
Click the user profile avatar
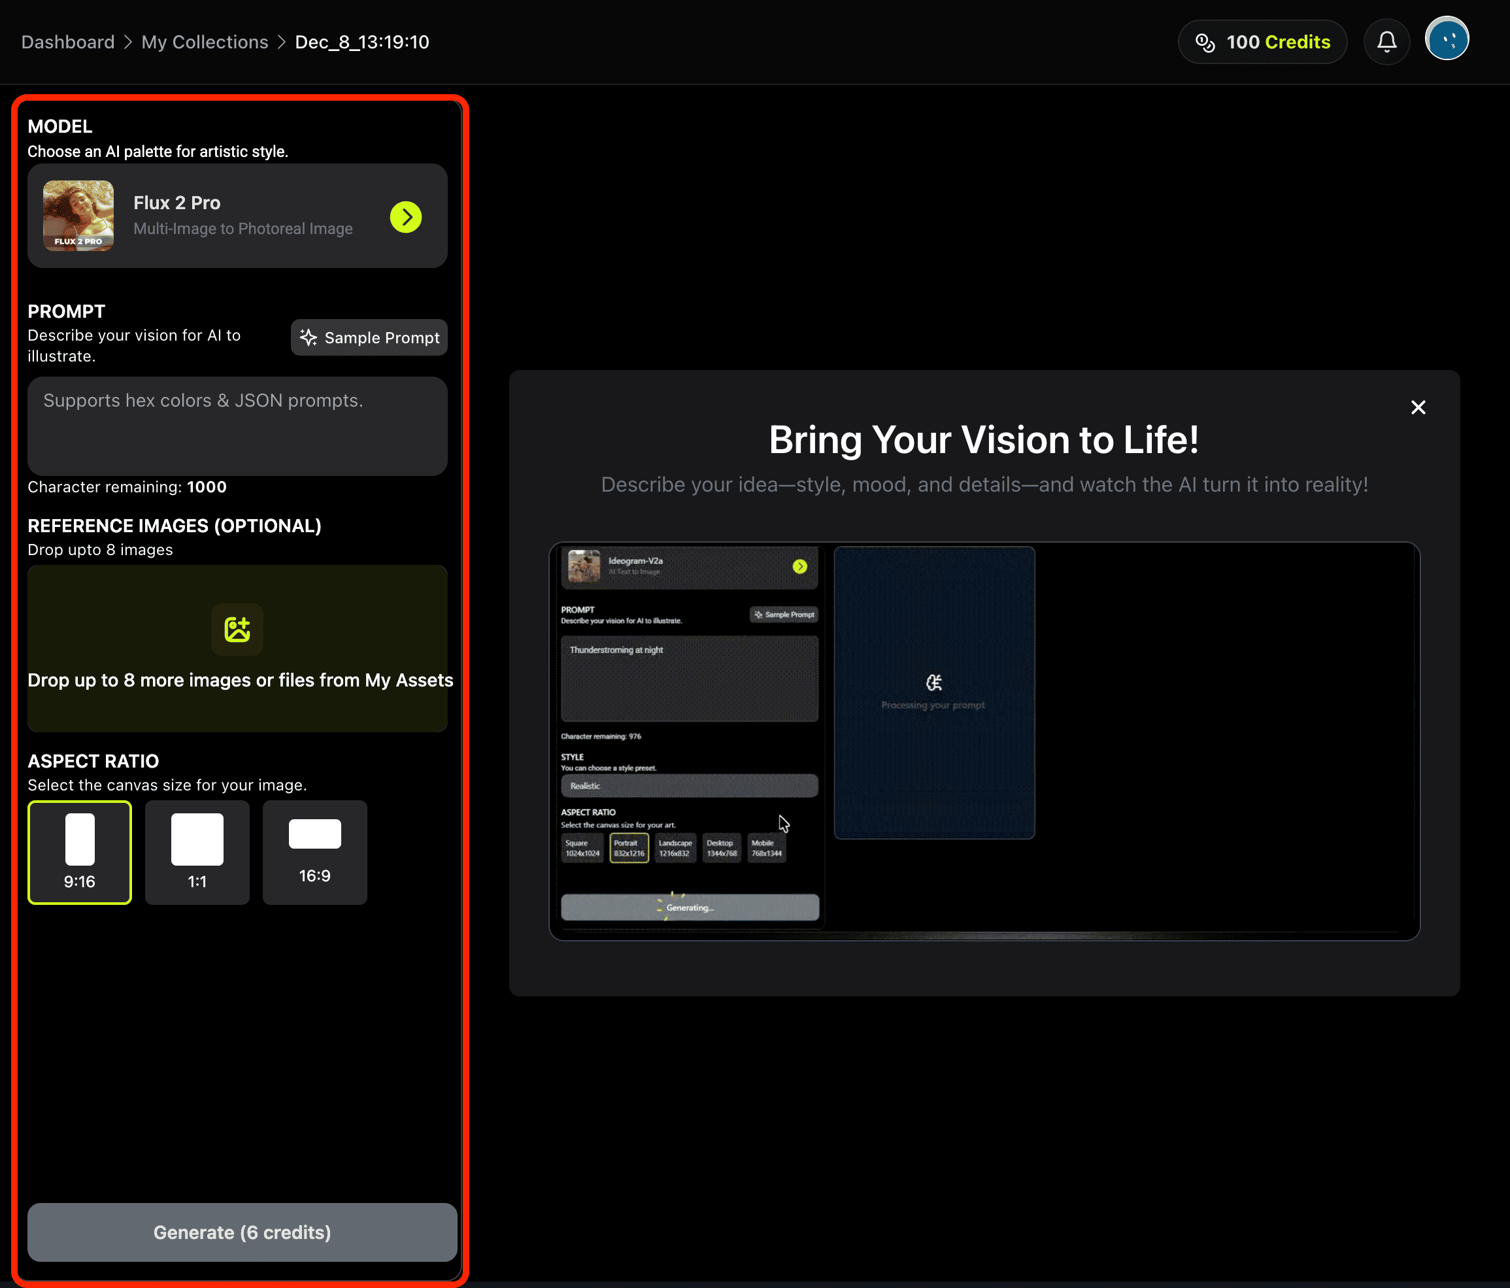point(1447,40)
